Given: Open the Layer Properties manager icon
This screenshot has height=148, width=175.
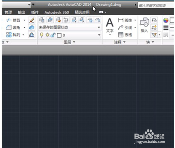Looking at the screenshot, I should tap(42, 20).
